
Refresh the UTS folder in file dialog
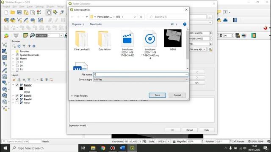[x=141, y=17]
